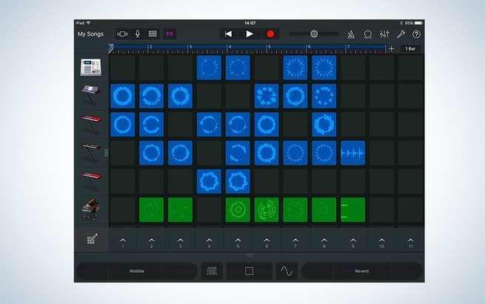Open track controls mixer sliders icon

click(384, 34)
